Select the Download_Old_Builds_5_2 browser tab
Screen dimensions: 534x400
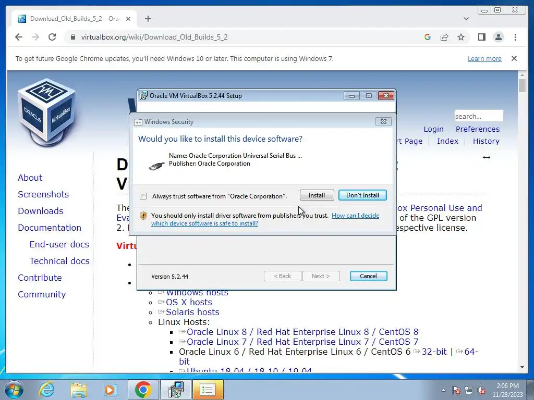(x=74, y=19)
